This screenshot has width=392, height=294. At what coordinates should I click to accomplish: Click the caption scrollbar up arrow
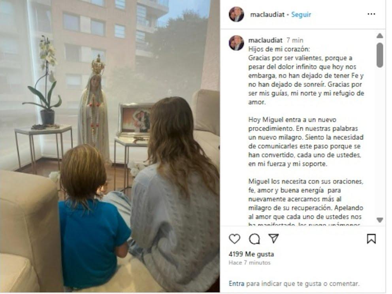point(380,36)
